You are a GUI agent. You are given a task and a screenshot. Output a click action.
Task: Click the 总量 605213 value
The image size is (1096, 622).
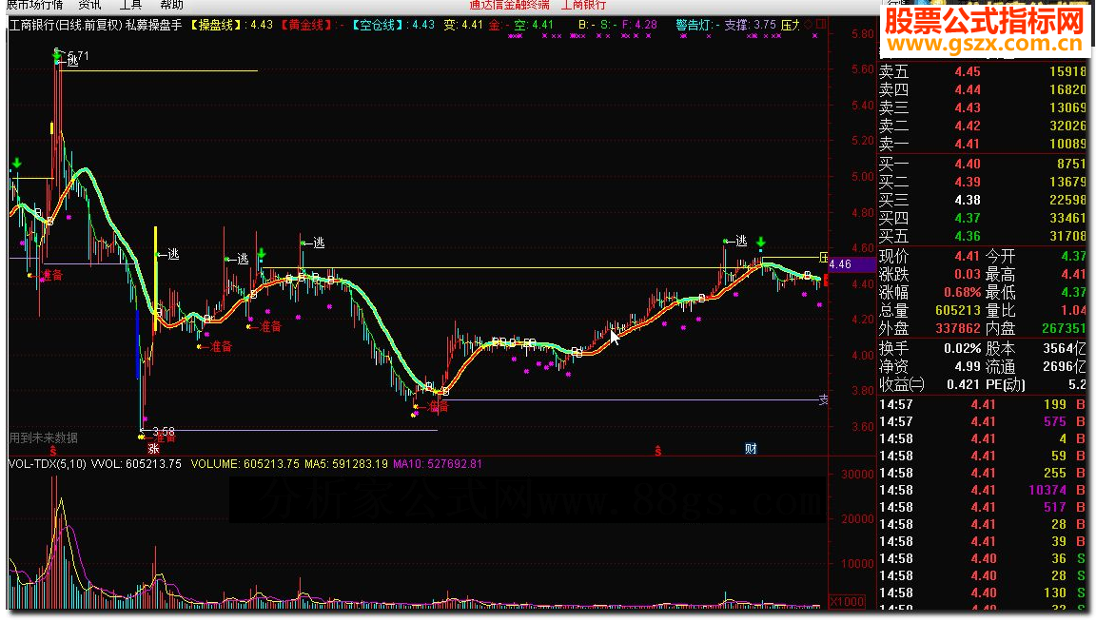tap(958, 311)
